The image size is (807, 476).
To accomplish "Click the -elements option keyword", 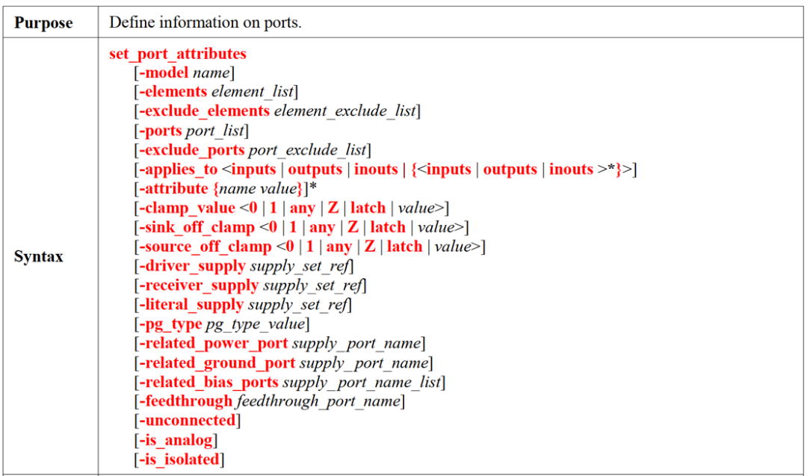I will (173, 92).
